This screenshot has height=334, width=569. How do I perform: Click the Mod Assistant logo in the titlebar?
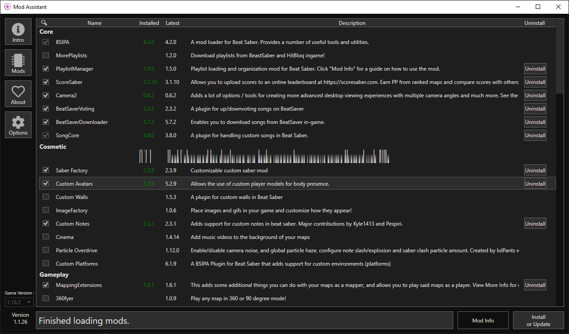(7, 7)
